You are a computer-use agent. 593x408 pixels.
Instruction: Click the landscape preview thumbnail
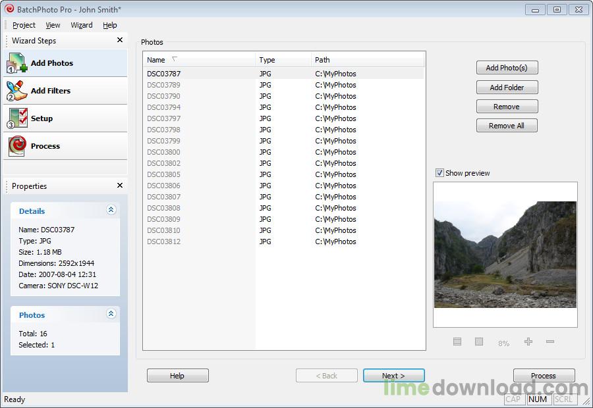(505, 255)
